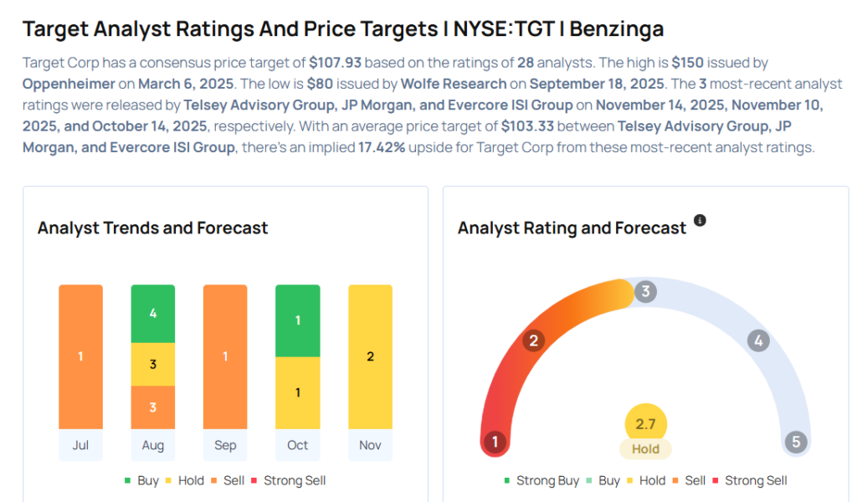The width and height of the screenshot is (857, 502).
Task: Click the info icon beside Analyst Rating and Forecast
Action: pos(700,221)
